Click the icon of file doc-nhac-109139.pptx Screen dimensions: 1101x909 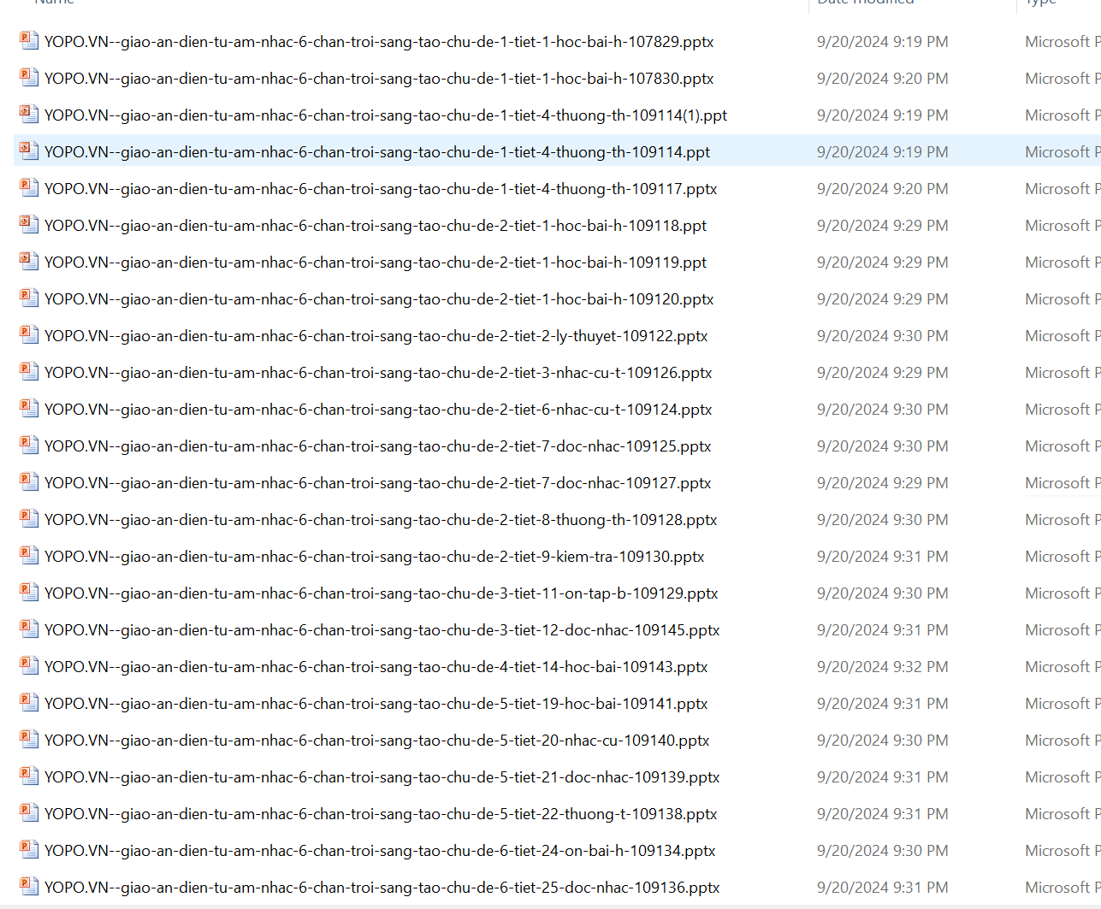(x=29, y=776)
